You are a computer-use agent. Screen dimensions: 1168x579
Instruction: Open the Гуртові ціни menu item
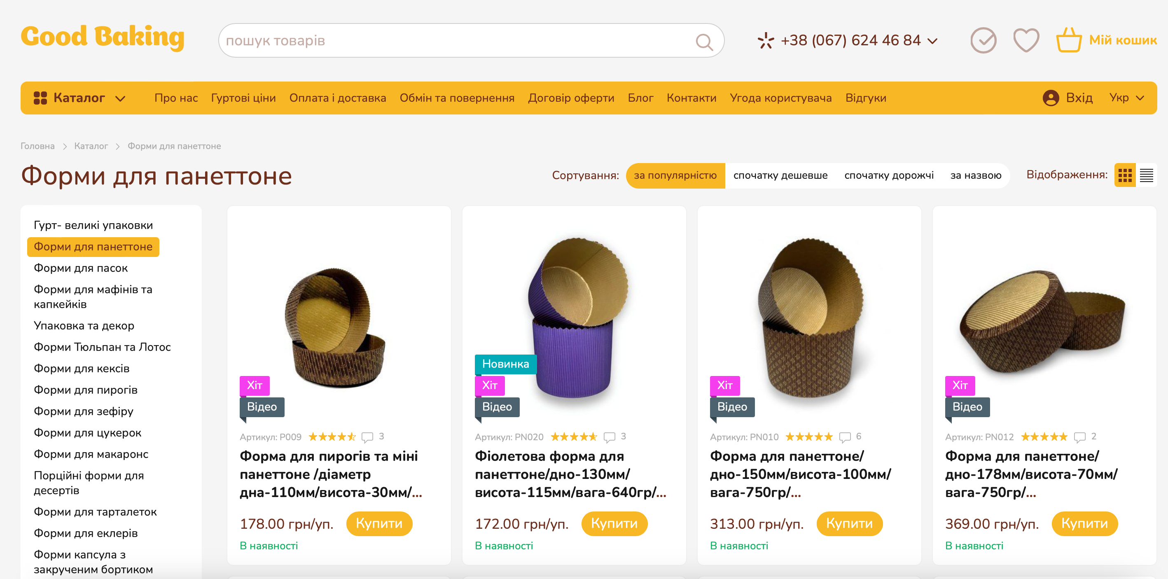tap(243, 98)
